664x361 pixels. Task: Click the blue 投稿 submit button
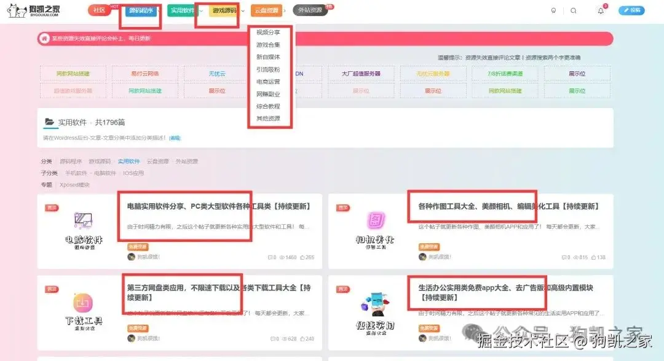pos(631,10)
